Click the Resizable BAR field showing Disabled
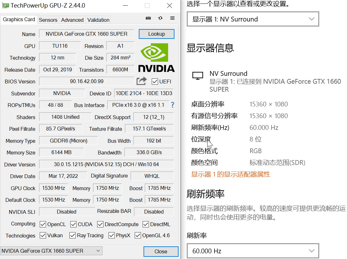 click(x=154, y=212)
